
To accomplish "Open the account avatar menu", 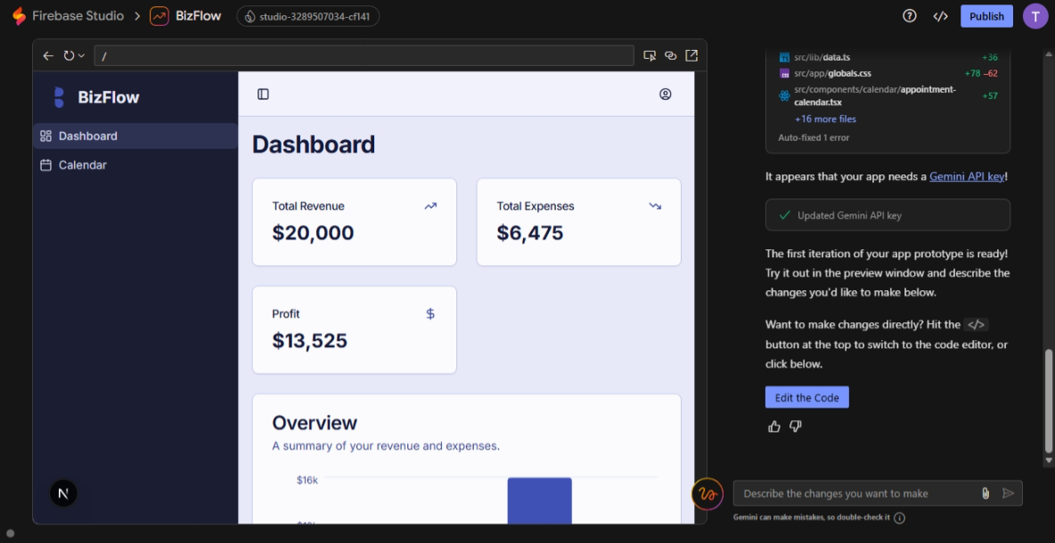I will 1035,16.
